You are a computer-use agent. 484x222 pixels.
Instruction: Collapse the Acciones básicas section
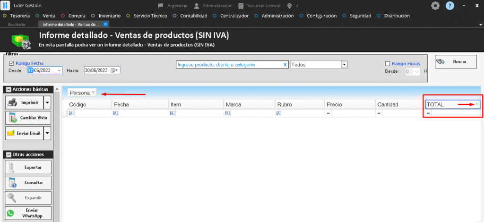(9, 89)
